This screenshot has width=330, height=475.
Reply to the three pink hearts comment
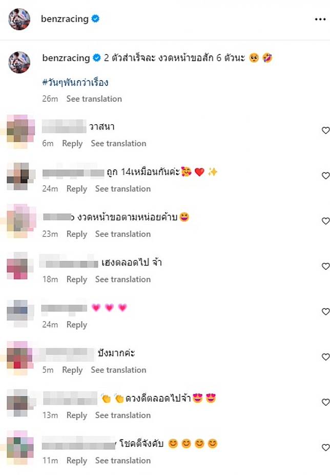[x=77, y=325]
